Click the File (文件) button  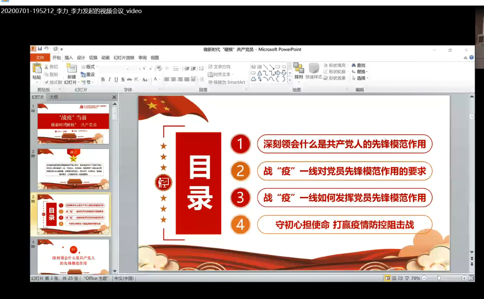coord(40,58)
